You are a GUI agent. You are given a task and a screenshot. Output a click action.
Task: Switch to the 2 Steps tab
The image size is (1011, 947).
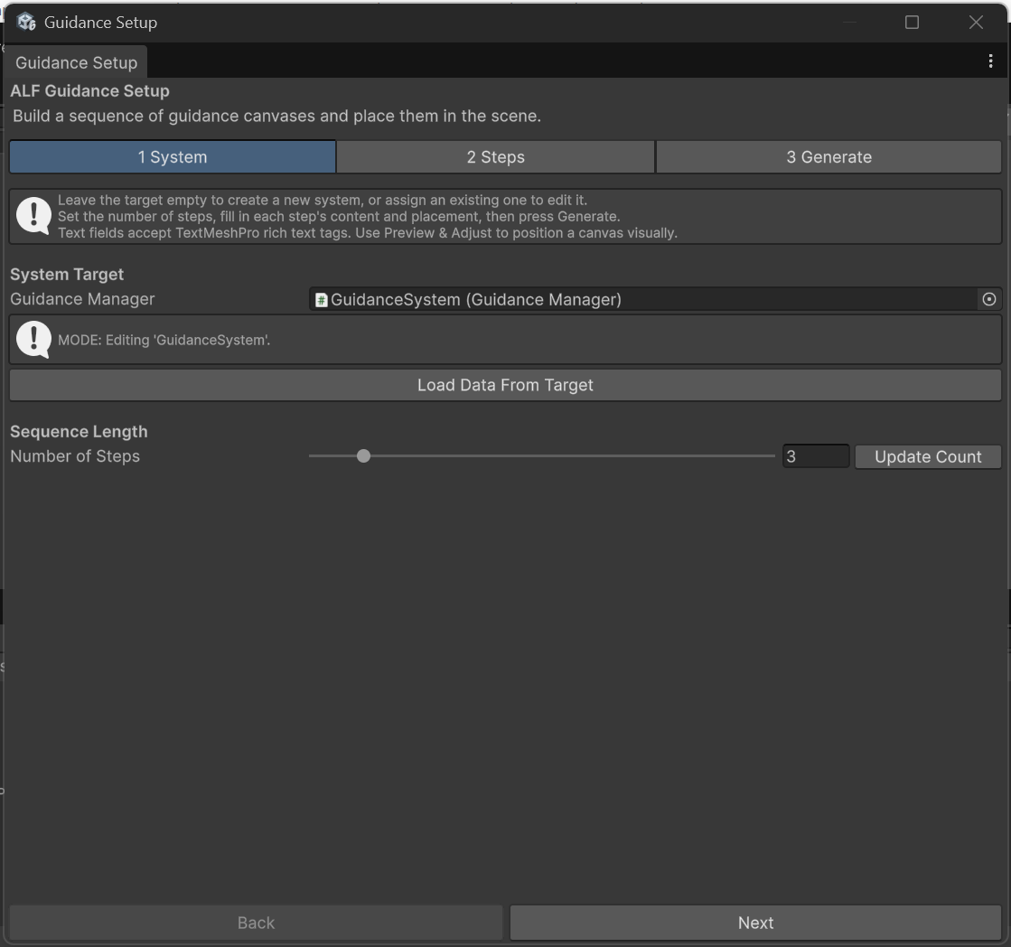coord(495,156)
